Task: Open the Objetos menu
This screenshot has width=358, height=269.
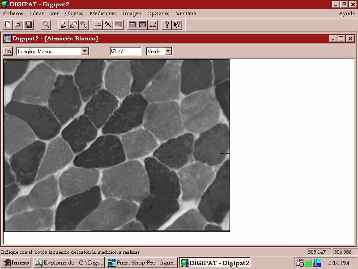Action: pyautogui.click(x=74, y=13)
